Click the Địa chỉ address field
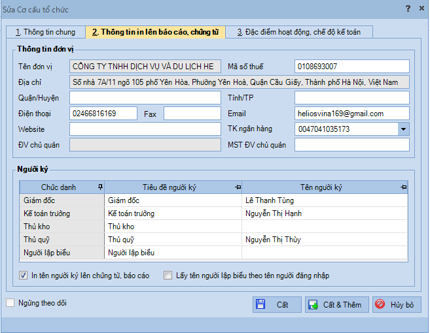Image resolution: width=430 pixels, height=333 pixels. click(240, 82)
